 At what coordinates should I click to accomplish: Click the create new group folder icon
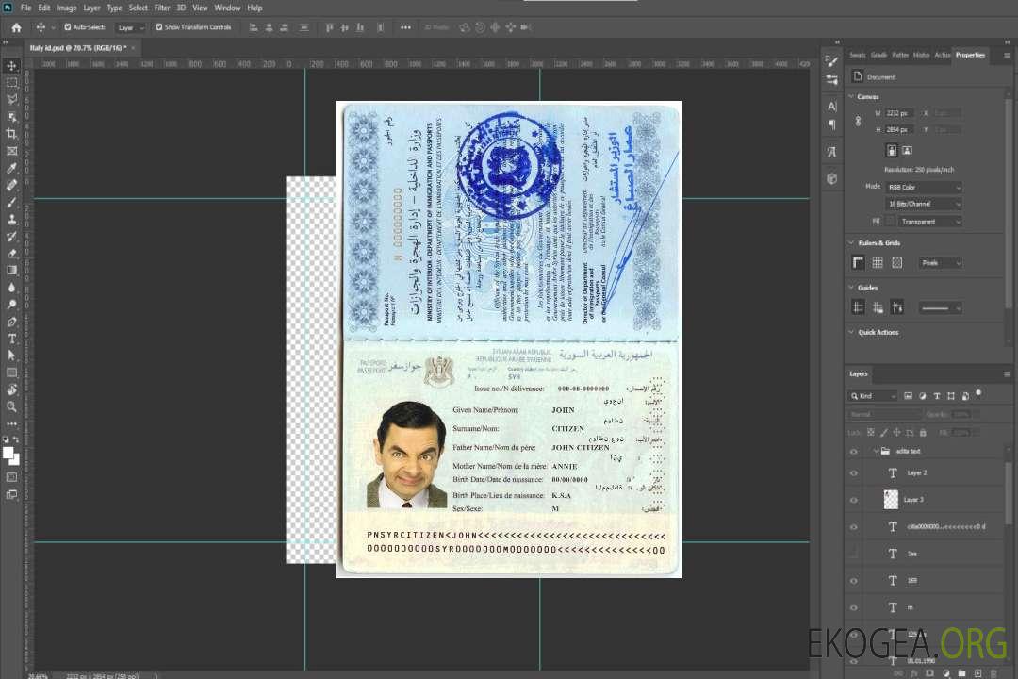tap(961, 673)
